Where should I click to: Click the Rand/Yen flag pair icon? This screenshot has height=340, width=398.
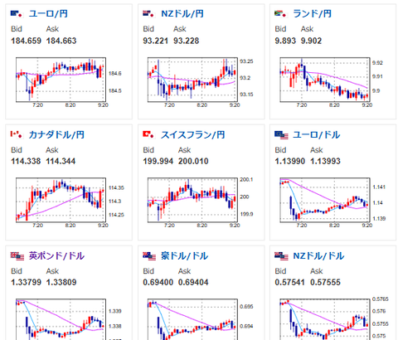(x=280, y=13)
